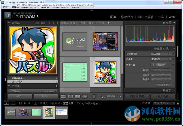The image size is (183, 126).
Task: Expand the 色调控制 section triangle
Action: pos(173,65)
